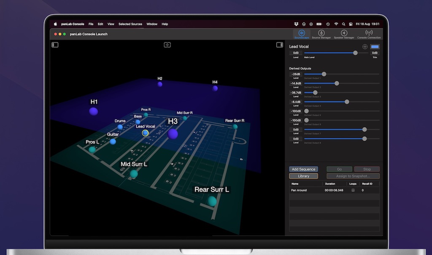
Task: Click the crosshair position icon beside Lead Vocal
Action: (365, 47)
